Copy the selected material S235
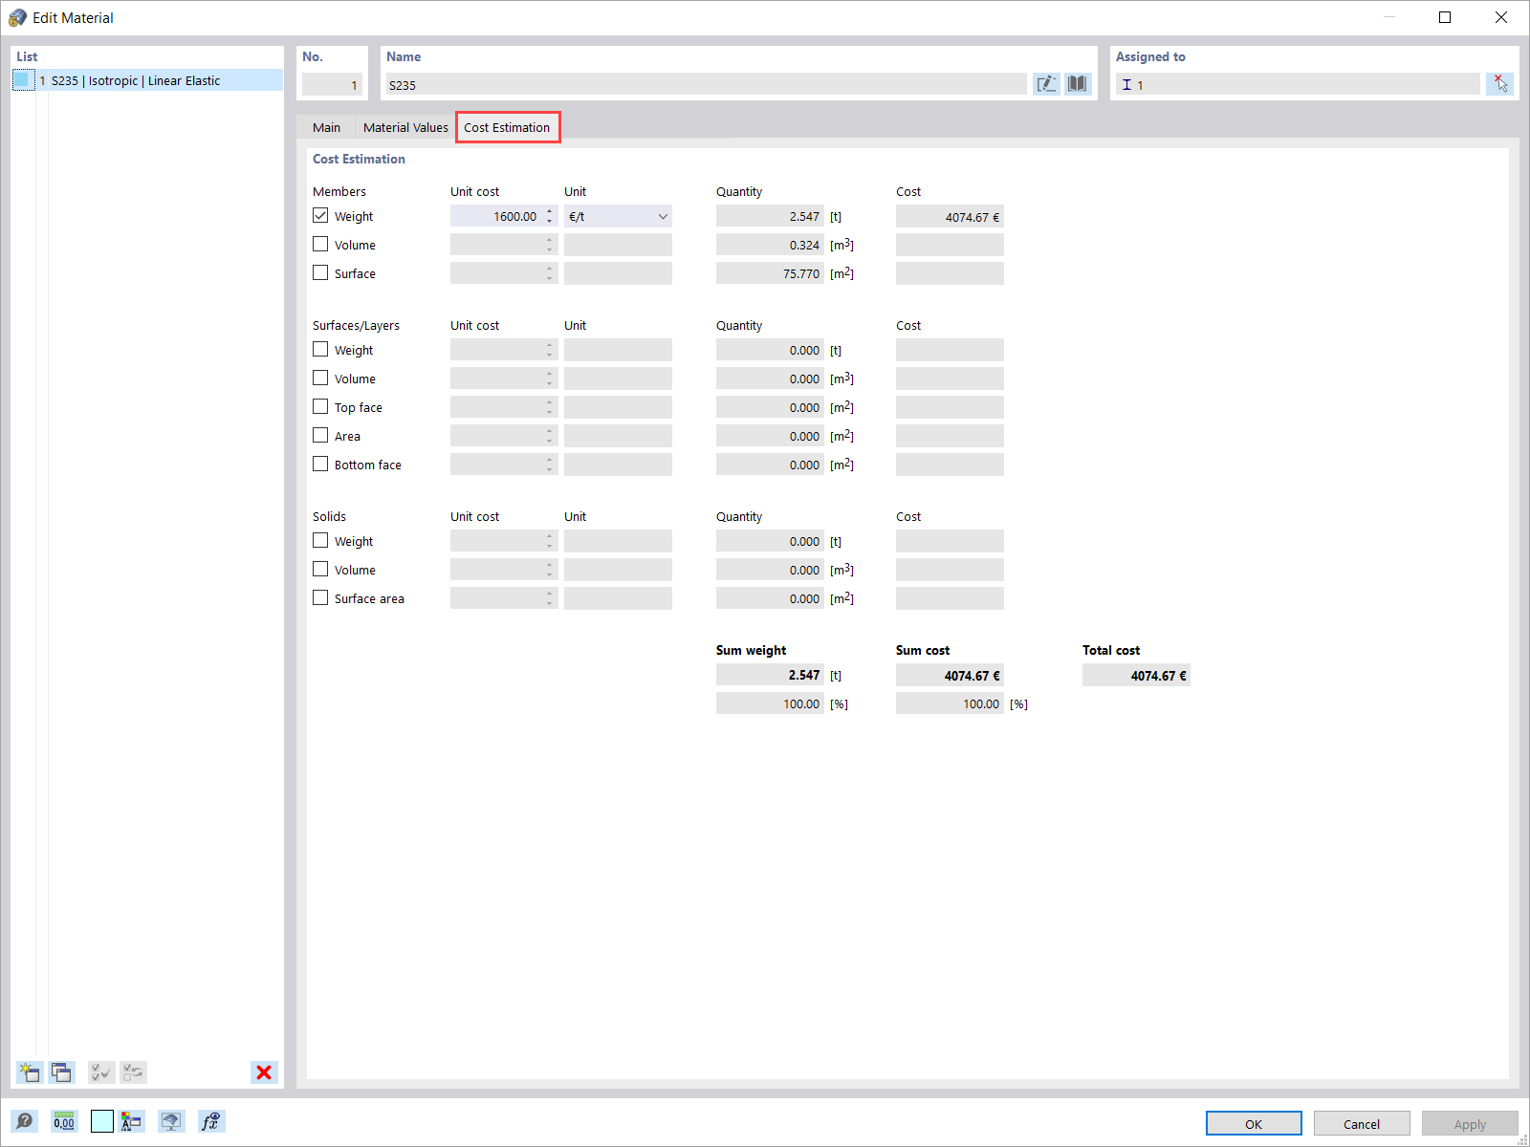This screenshot has height=1147, width=1530. click(x=61, y=1072)
